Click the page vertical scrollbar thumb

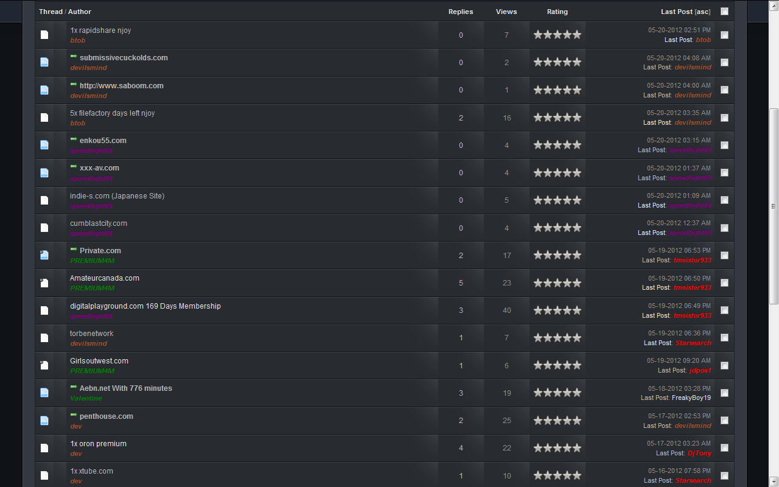(x=774, y=206)
